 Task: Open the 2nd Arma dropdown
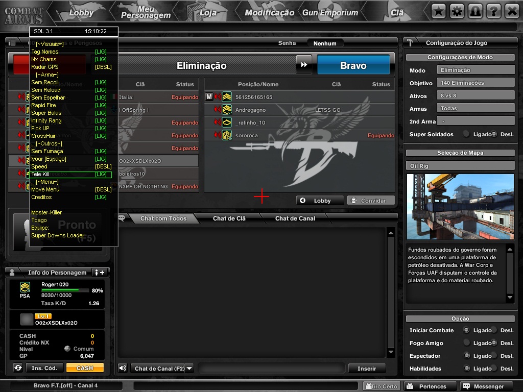click(x=476, y=121)
